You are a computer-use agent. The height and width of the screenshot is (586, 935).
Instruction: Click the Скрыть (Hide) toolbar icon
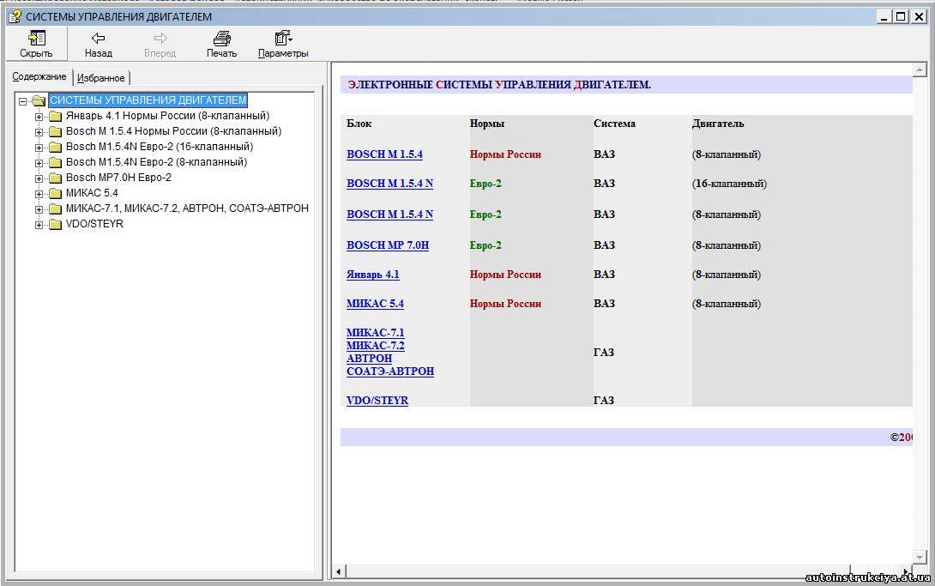pos(36,39)
